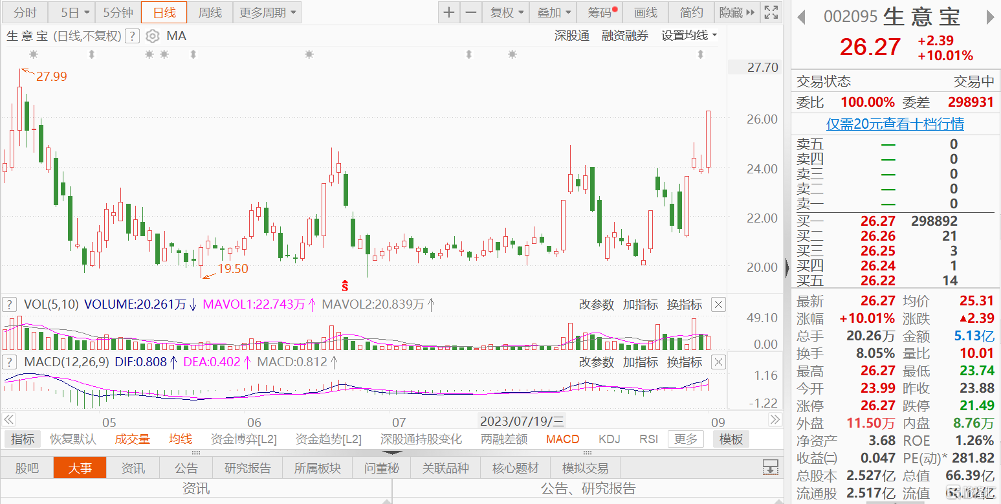Open help for MACD indicator
The image size is (1001, 504).
[10, 362]
